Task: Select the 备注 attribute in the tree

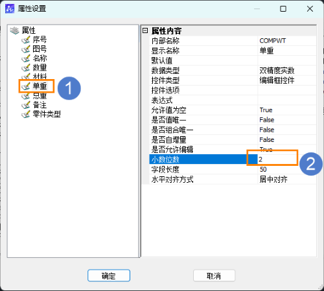Action: 40,105
